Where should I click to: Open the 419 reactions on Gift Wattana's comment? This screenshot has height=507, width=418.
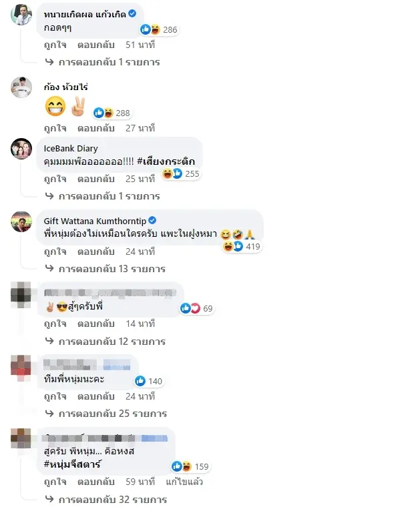[x=241, y=246]
